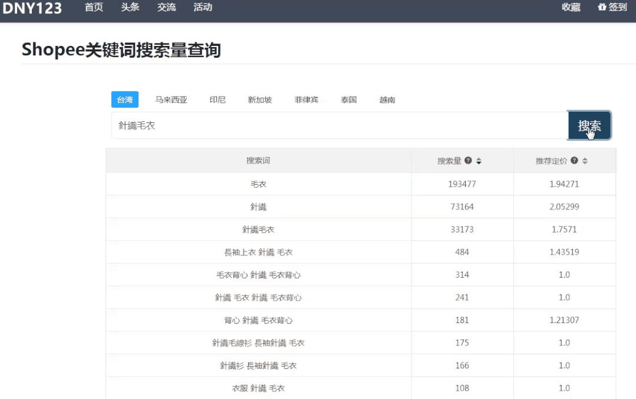Click search volume value 175
Image resolution: width=636 pixels, height=399 pixels.
pos(462,343)
